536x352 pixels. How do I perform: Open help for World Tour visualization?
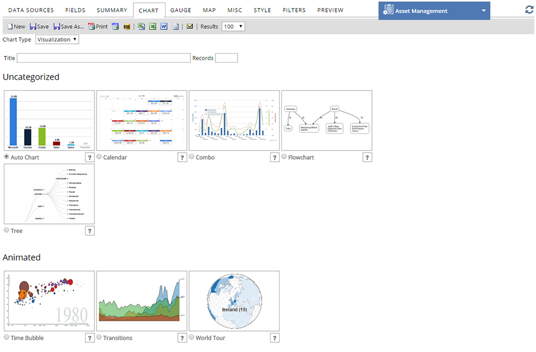(x=274, y=338)
